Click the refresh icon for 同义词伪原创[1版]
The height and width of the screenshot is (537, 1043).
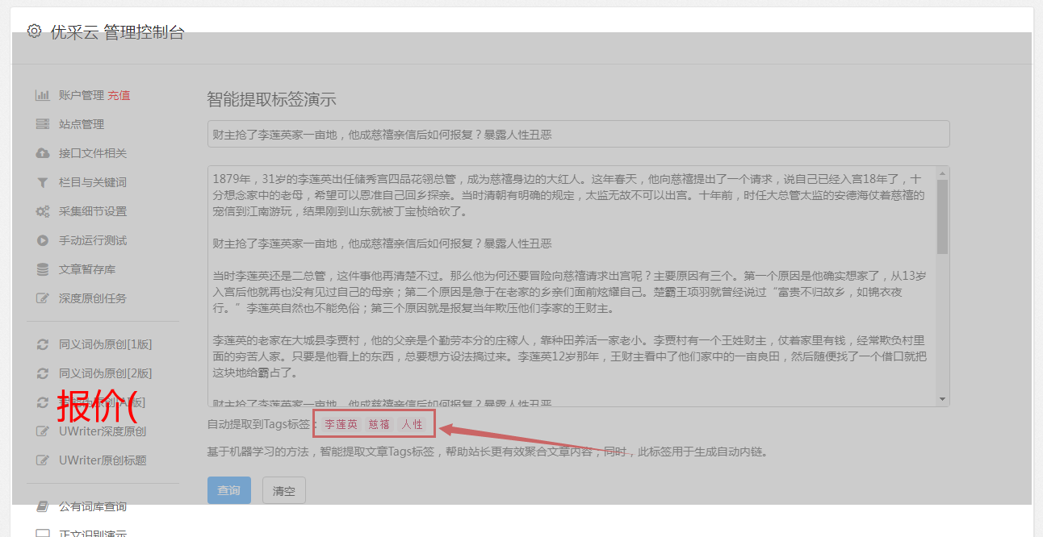(43, 344)
